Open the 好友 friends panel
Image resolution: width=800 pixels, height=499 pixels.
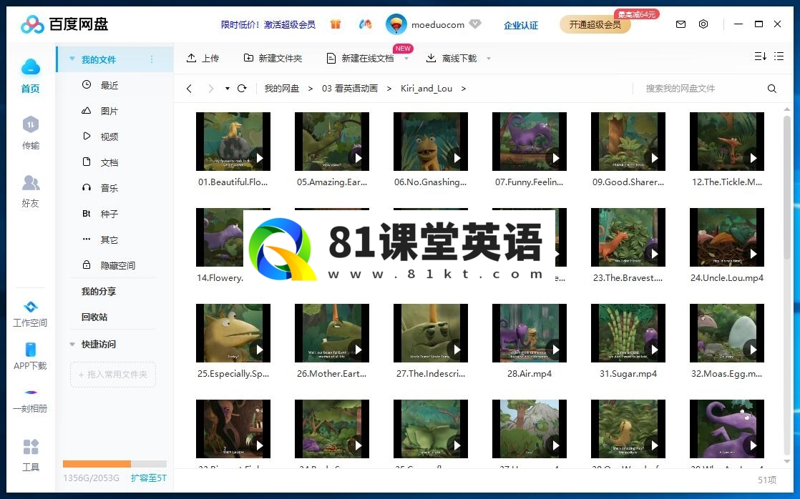click(x=31, y=191)
